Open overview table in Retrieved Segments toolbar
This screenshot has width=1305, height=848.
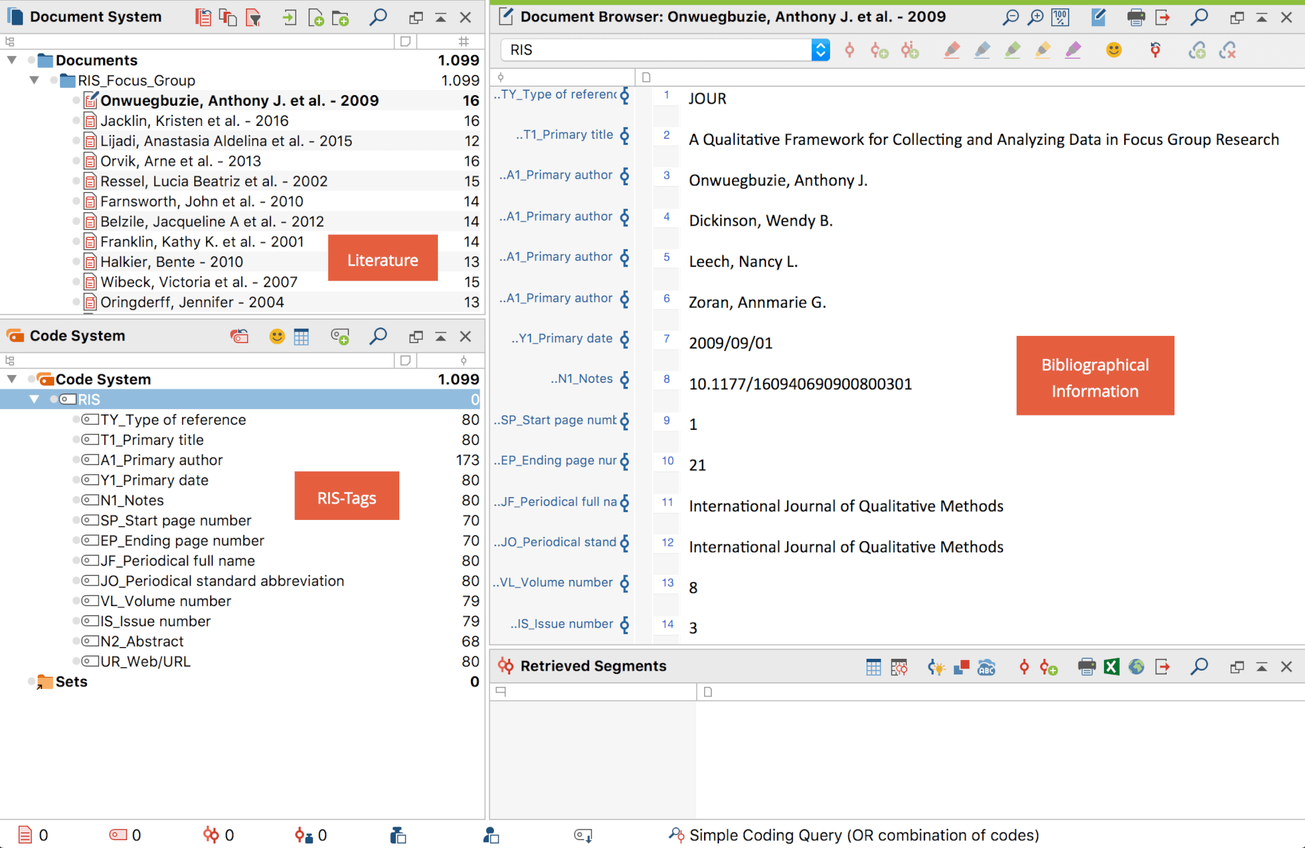873,667
